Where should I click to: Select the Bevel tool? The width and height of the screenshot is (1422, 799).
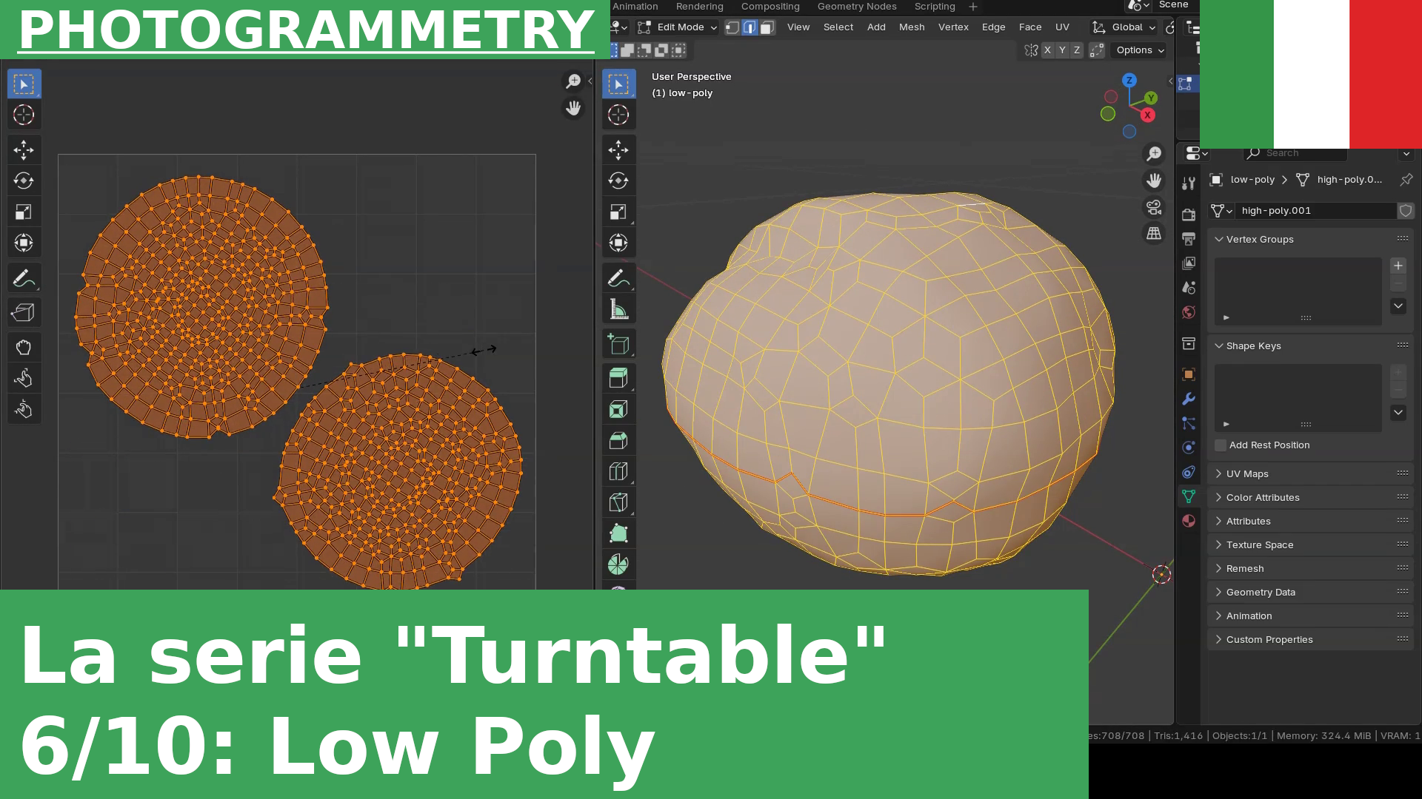coord(618,441)
